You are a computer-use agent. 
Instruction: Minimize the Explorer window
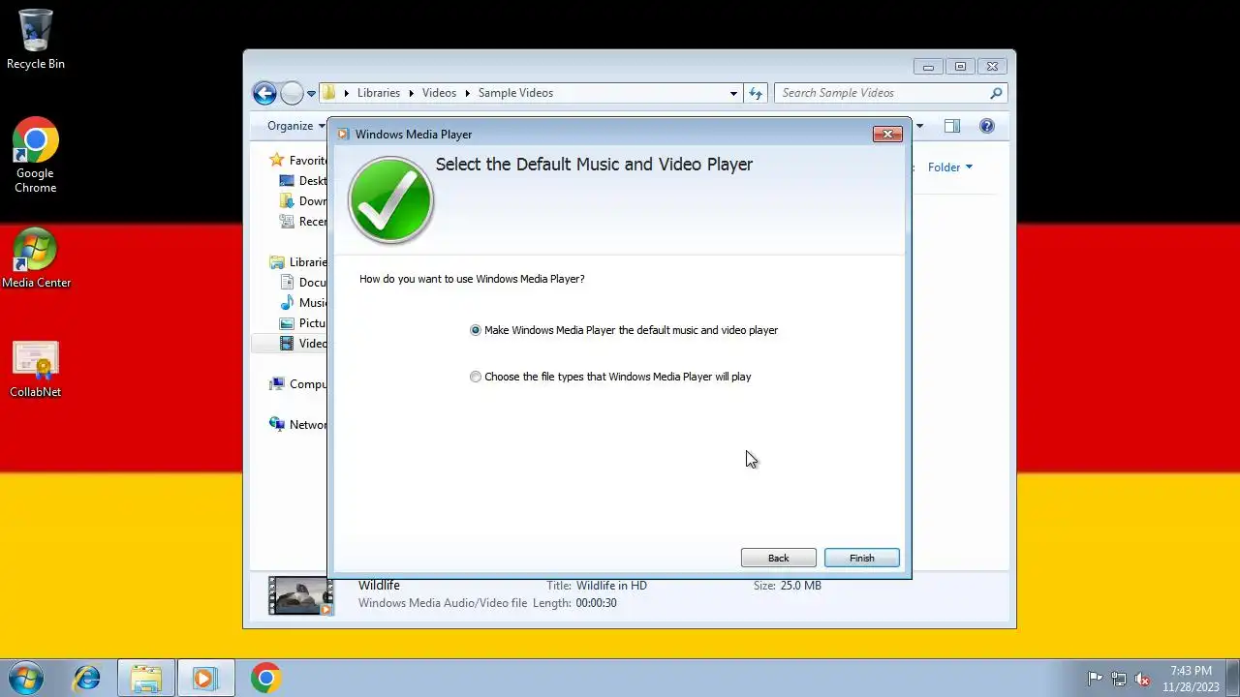928,67
